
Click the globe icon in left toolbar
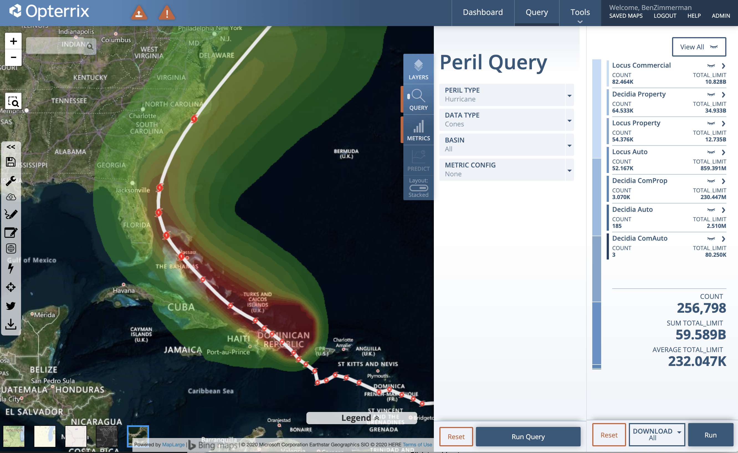coord(11,248)
